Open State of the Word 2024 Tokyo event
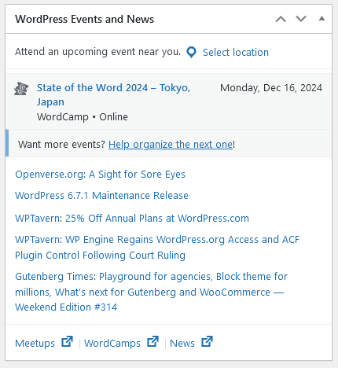 (x=113, y=94)
